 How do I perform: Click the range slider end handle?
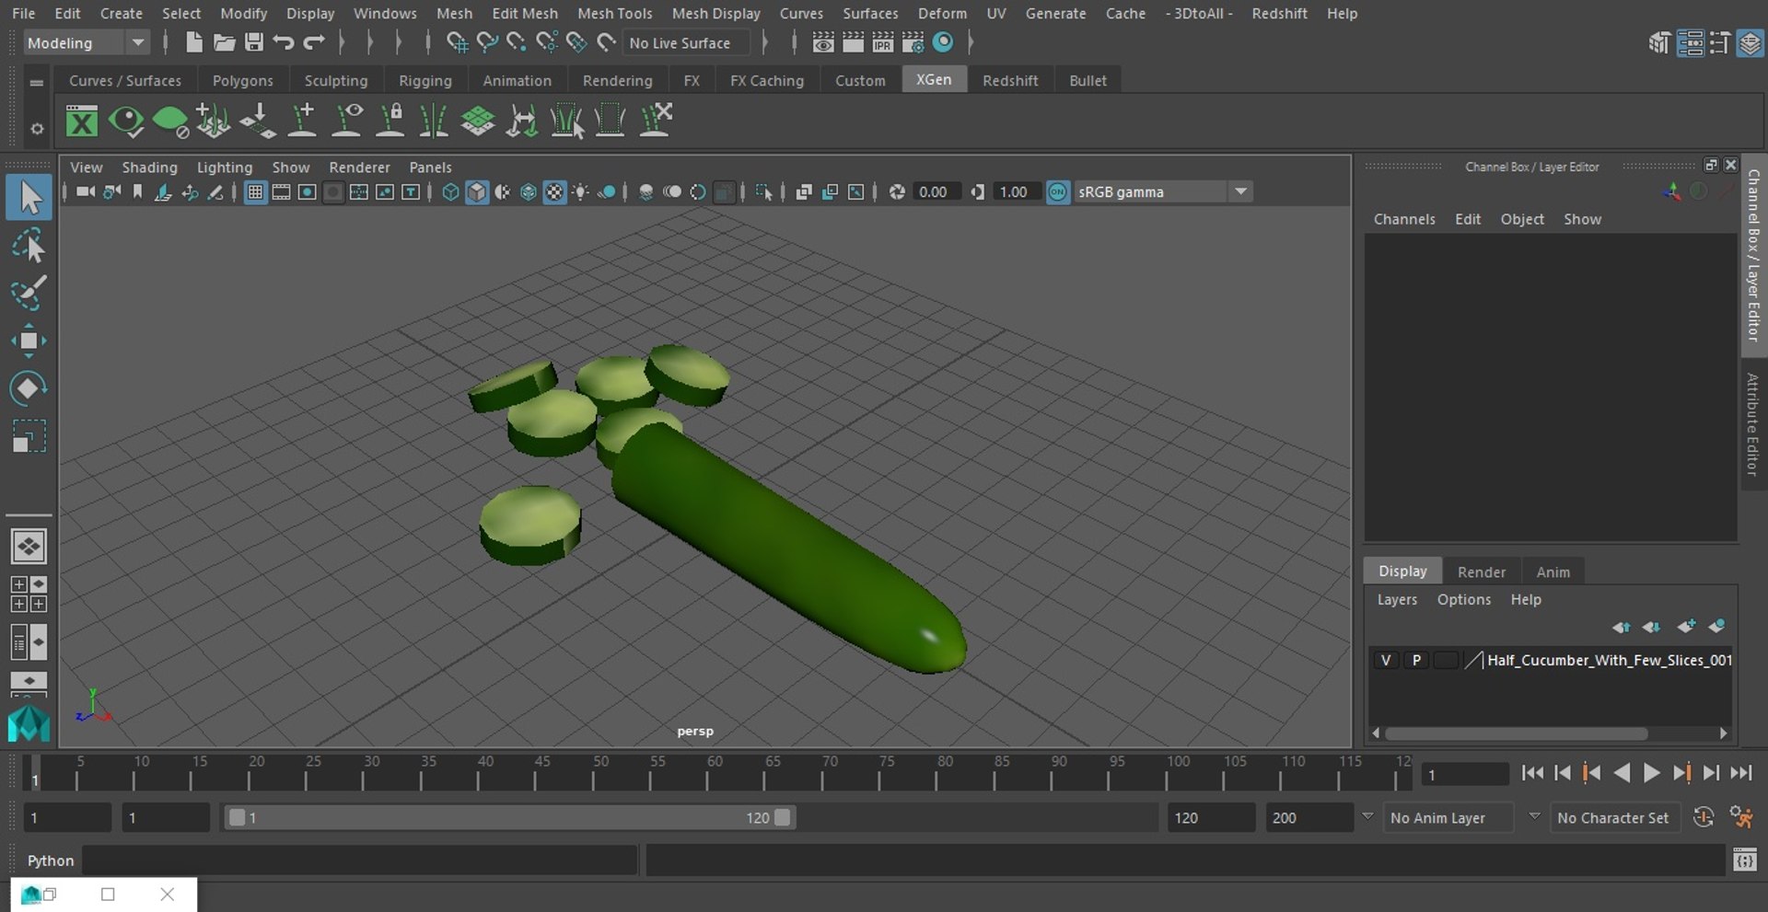pos(782,817)
